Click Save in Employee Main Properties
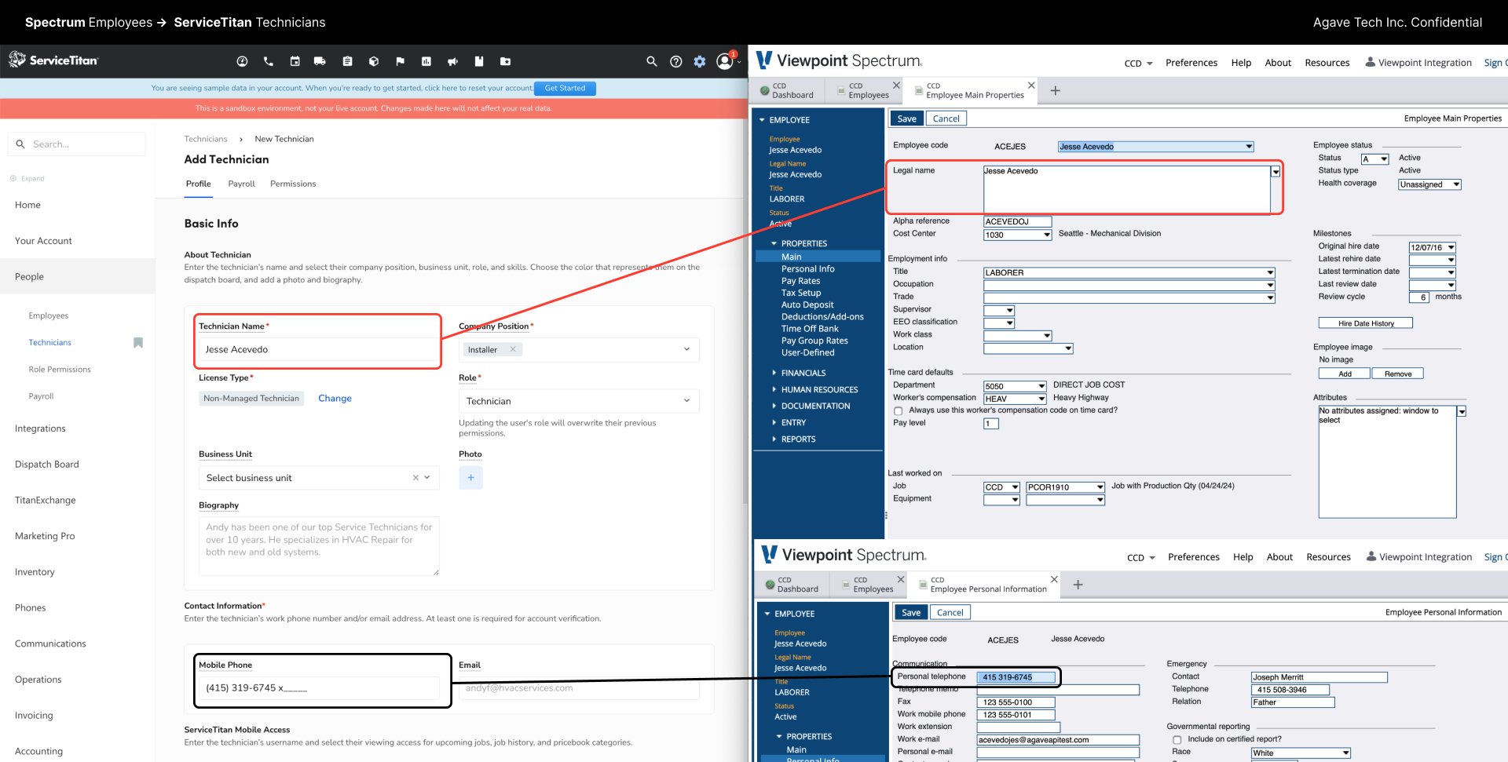 (906, 119)
